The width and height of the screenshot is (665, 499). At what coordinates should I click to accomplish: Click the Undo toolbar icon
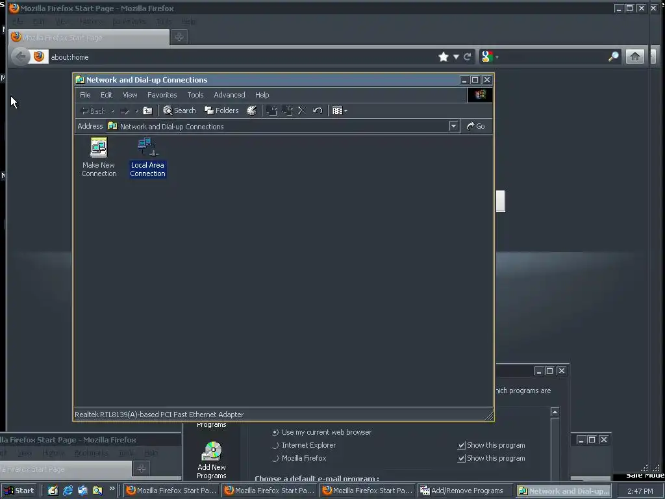point(318,110)
